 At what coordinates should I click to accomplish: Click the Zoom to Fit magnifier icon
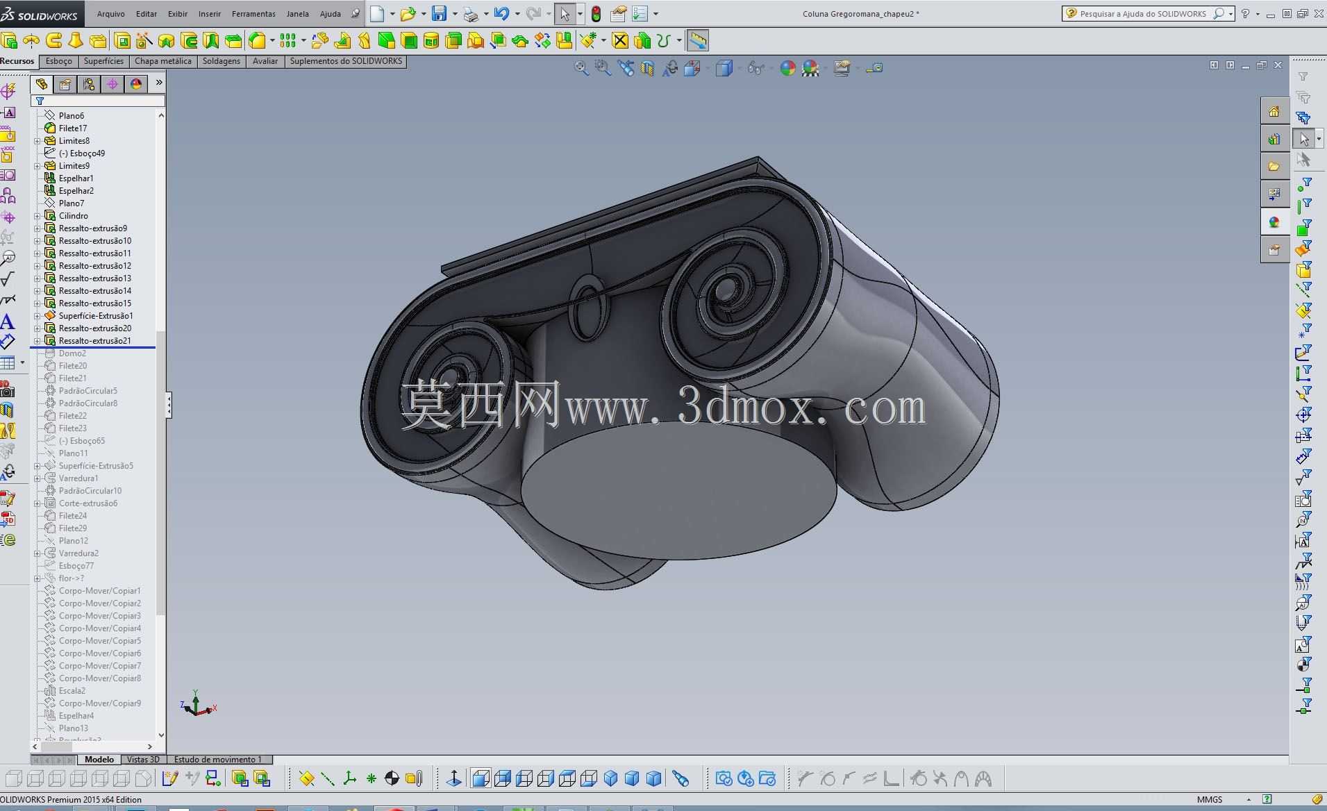(x=581, y=68)
